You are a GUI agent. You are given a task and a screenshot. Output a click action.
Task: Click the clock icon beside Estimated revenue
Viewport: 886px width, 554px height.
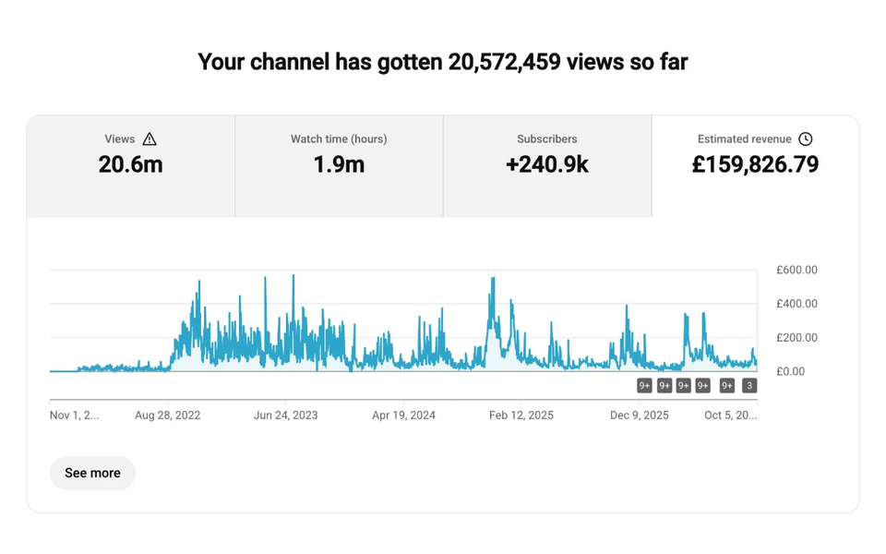[805, 139]
